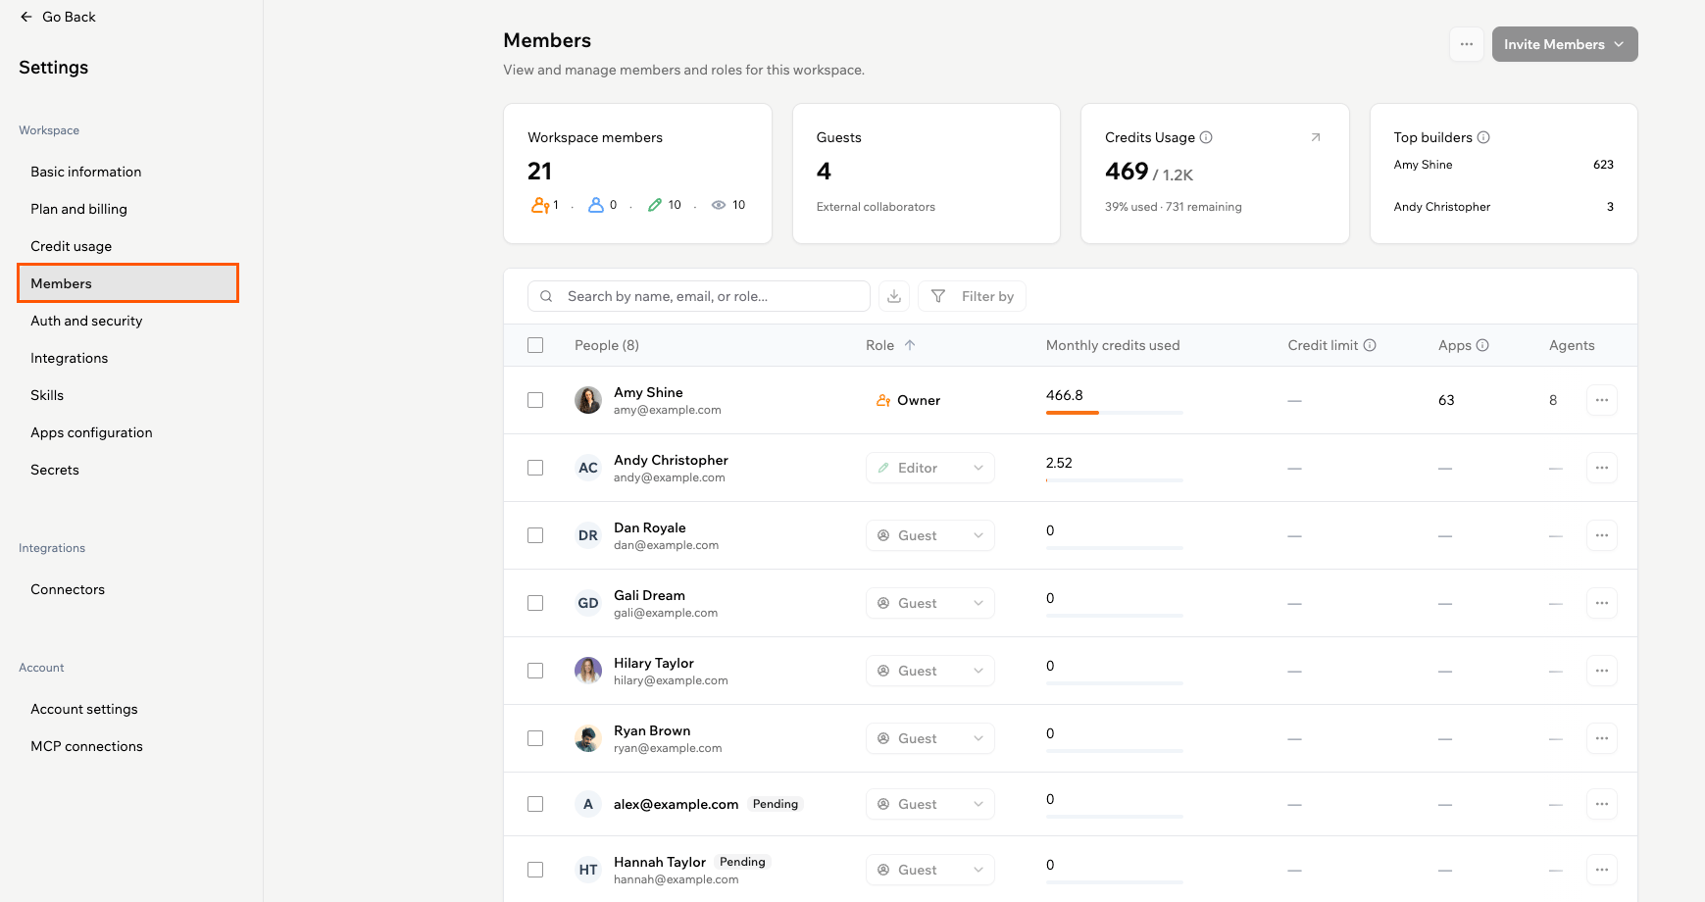Viewport: 1705px width, 902px height.
Task: Click the Credit limit info icon
Action: coord(1370,345)
